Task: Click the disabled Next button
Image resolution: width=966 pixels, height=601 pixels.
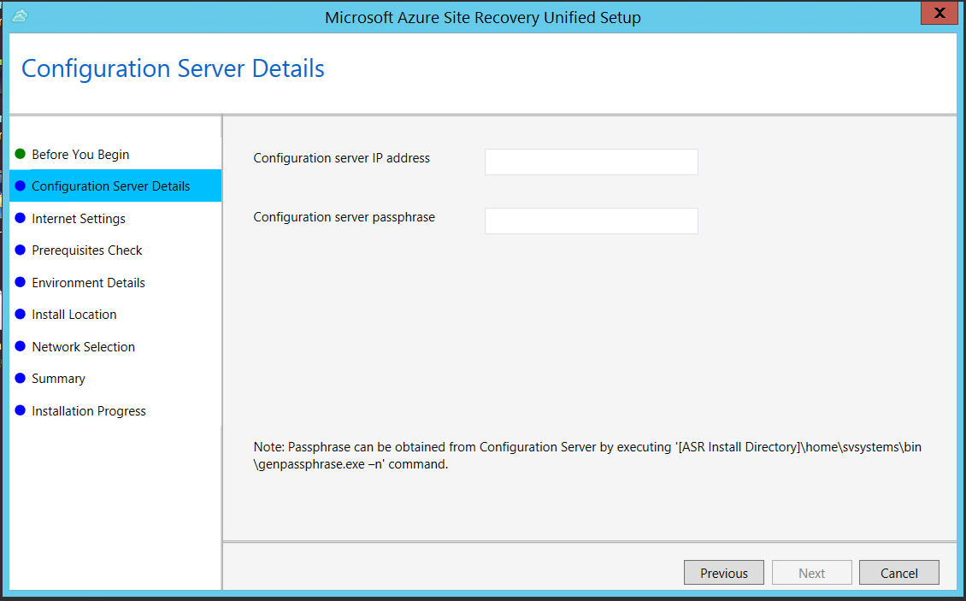Action: tap(811, 572)
